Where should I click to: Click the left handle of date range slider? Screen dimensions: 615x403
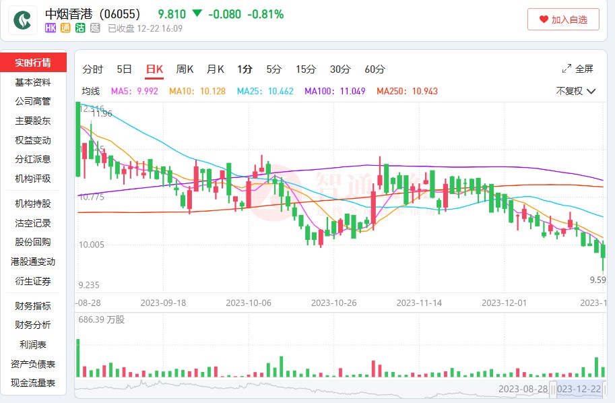[x=554, y=389]
